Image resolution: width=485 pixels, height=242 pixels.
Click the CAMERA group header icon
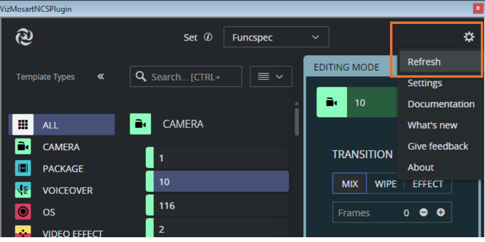tap(140, 124)
